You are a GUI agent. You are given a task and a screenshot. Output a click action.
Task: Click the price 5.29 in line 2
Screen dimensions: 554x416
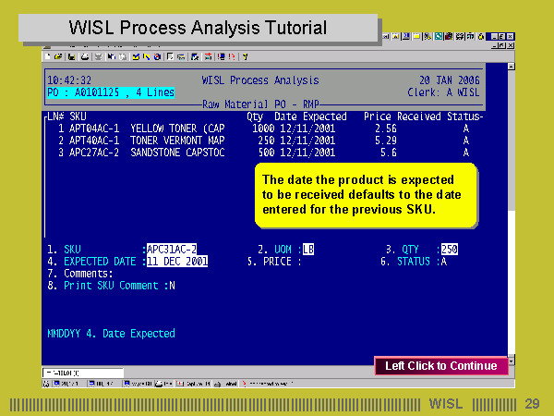386,141
